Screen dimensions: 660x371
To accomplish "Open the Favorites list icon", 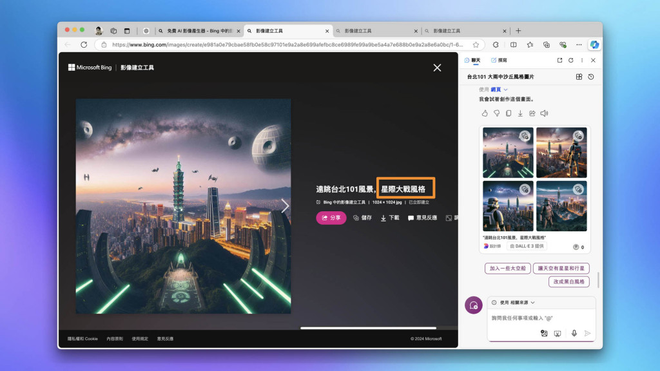I will pos(530,44).
